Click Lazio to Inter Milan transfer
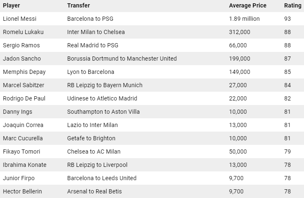 [x=92, y=125]
